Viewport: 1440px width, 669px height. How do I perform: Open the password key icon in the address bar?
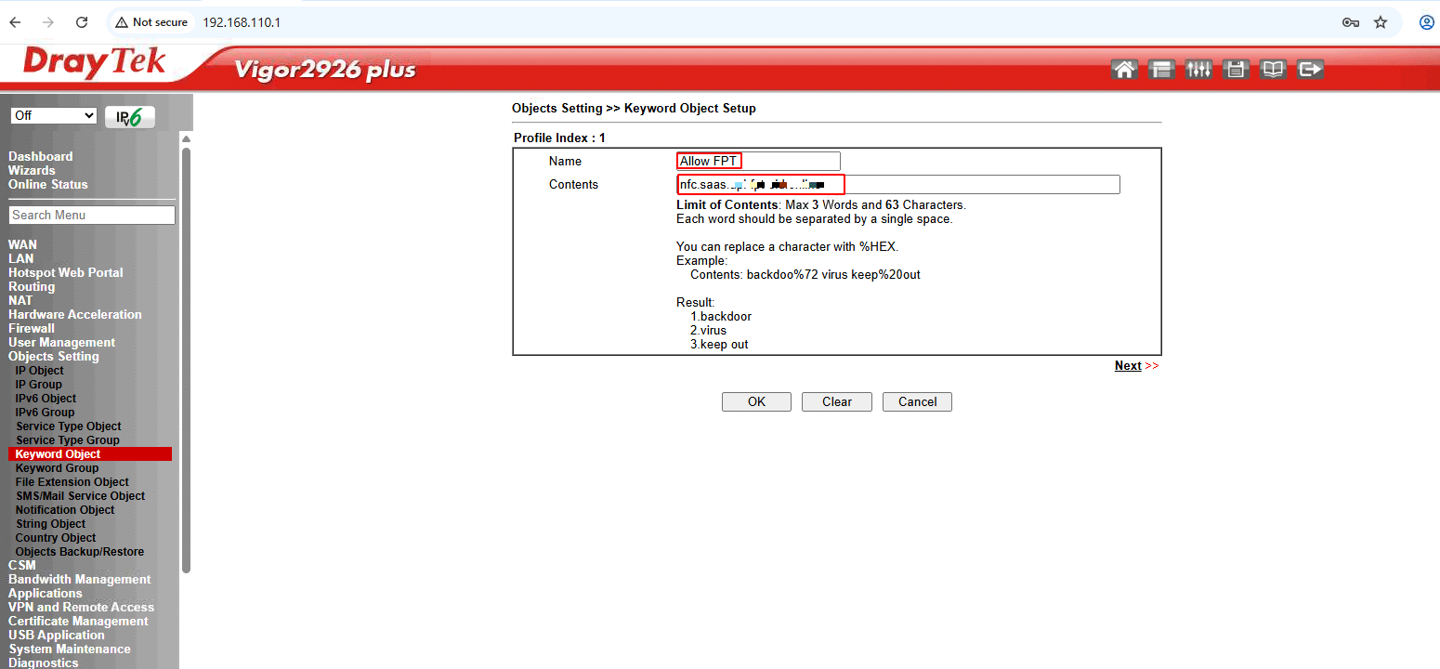tap(1351, 22)
